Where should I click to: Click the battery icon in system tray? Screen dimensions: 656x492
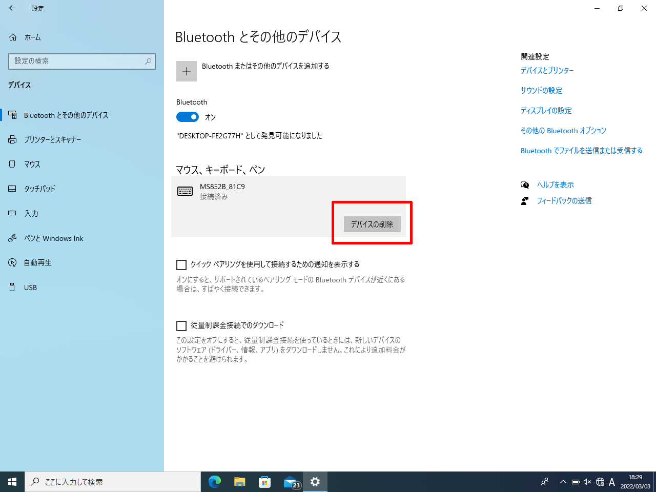(576, 482)
